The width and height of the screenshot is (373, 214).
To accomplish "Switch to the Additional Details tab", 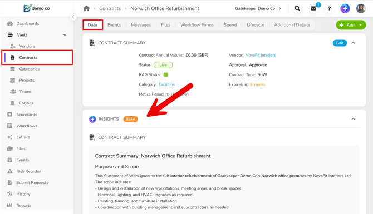I will pyautogui.click(x=292, y=25).
